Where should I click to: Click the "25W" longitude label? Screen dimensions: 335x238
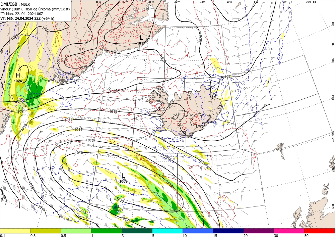pyautogui.click(x=151, y=2)
